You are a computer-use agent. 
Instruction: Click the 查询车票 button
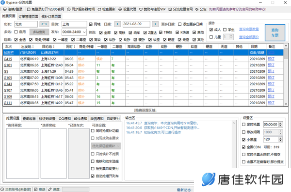(x=275, y=32)
